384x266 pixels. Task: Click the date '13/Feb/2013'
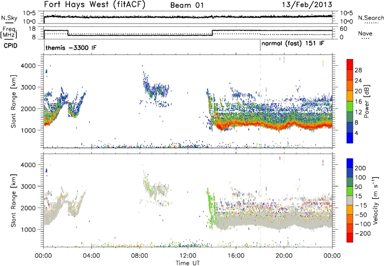307,5
